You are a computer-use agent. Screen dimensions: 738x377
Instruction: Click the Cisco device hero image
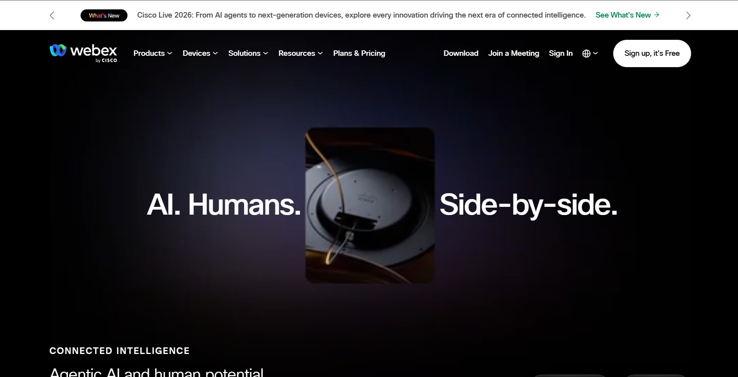pyautogui.click(x=370, y=206)
